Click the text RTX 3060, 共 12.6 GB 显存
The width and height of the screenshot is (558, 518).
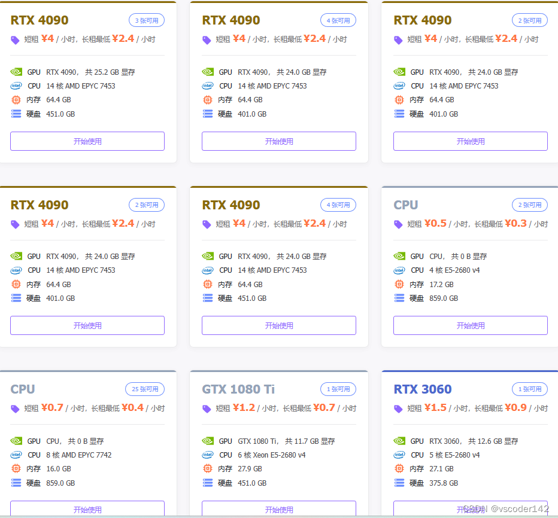(x=474, y=441)
